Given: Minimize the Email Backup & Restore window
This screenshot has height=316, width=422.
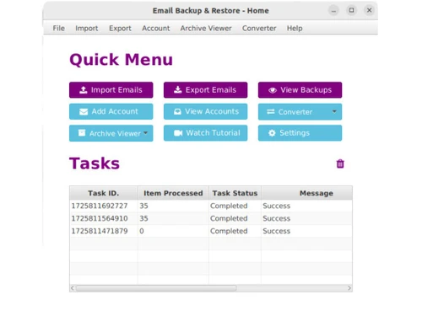Looking at the screenshot, I should point(333,11).
